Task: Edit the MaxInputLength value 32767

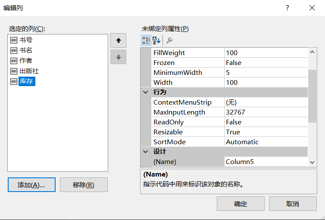Action: click(x=266, y=112)
